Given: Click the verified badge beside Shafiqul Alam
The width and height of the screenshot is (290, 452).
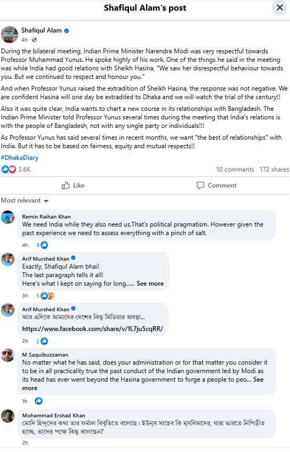Looking at the screenshot, I should click(67, 30).
